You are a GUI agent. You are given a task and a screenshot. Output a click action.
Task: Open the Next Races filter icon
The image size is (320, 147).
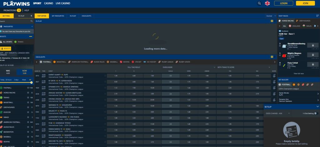(x=317, y=16)
